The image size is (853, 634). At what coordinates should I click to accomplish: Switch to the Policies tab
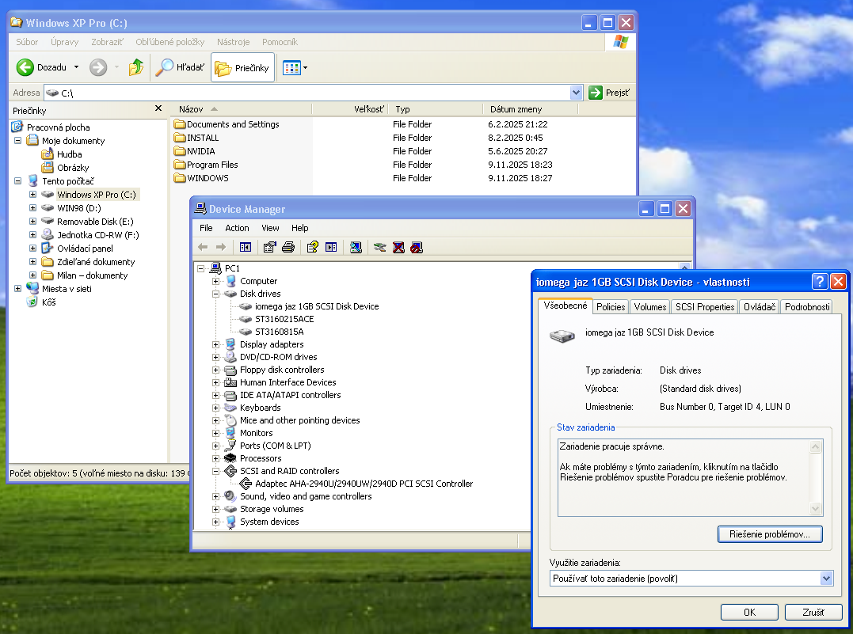(x=611, y=306)
